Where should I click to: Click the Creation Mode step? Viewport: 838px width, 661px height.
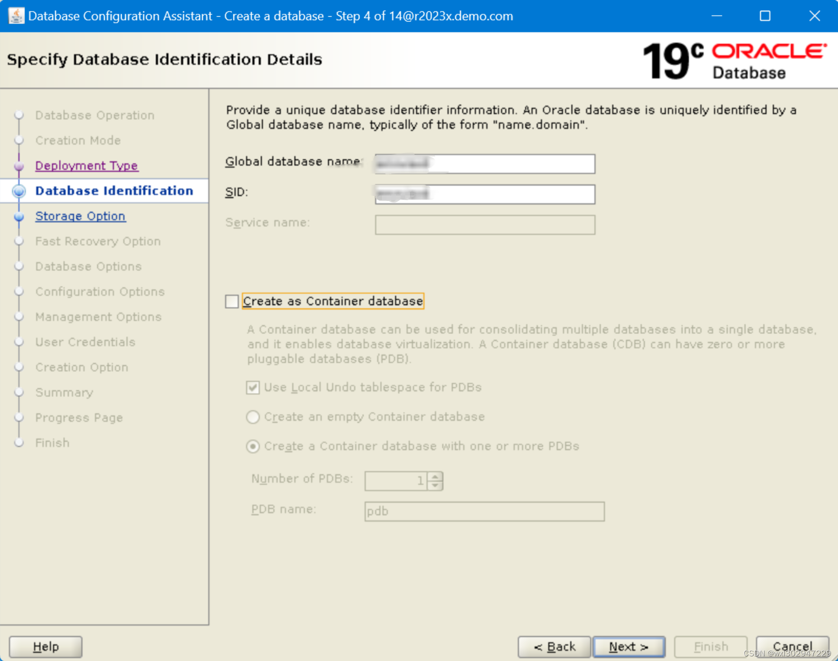pos(78,140)
